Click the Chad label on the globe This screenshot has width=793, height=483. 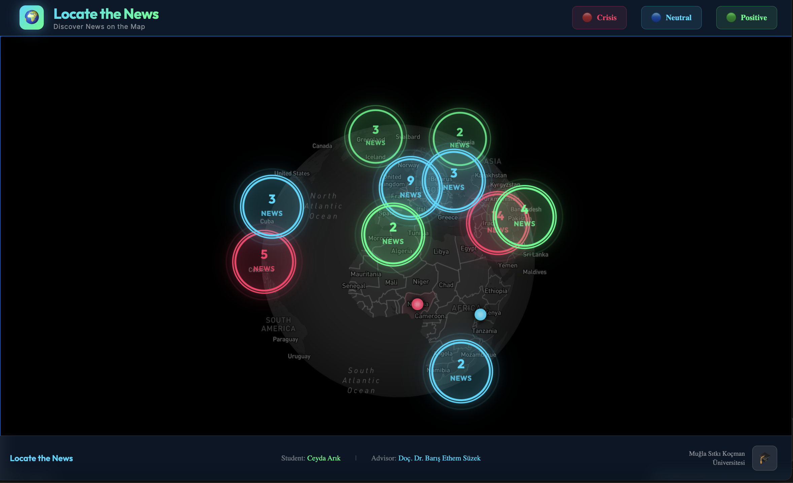(446, 285)
